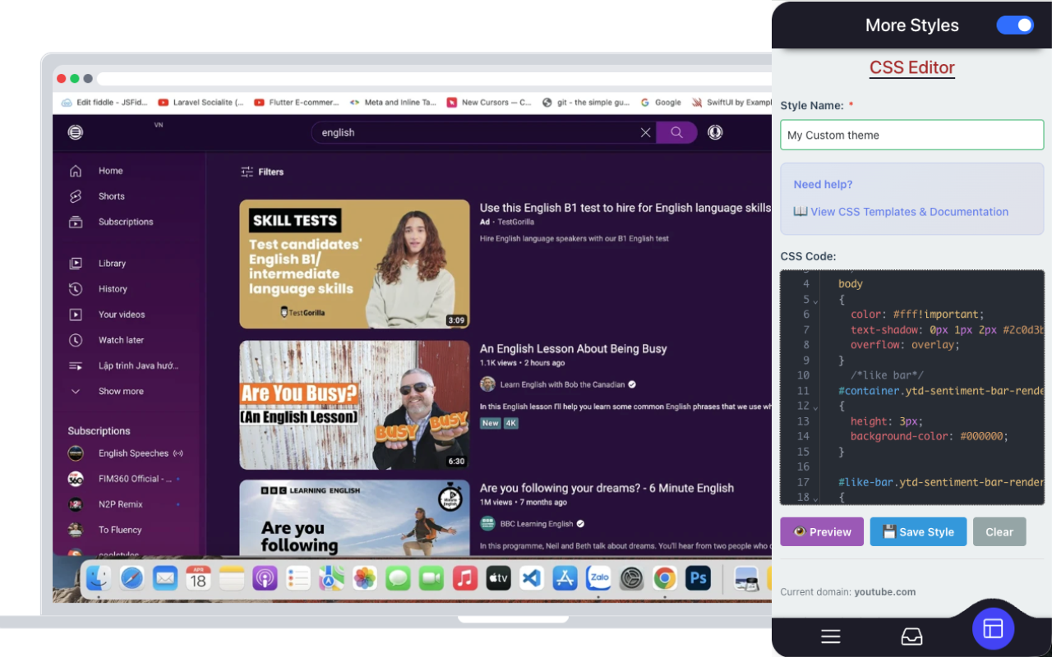Image resolution: width=1052 pixels, height=657 pixels.
Task: Open the 'Are You Busy?' video thumbnail
Action: click(x=355, y=405)
